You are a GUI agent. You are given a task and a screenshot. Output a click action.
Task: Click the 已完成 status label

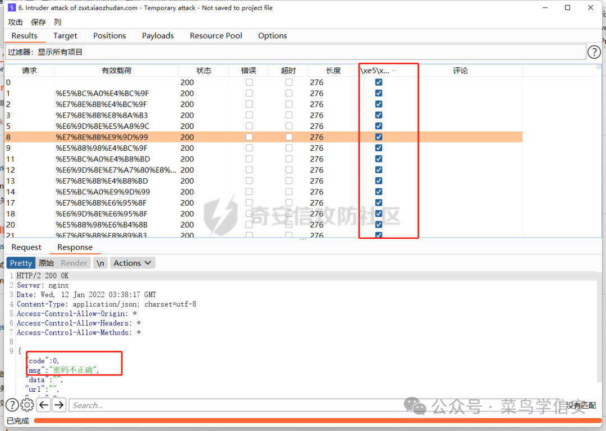tap(18, 420)
